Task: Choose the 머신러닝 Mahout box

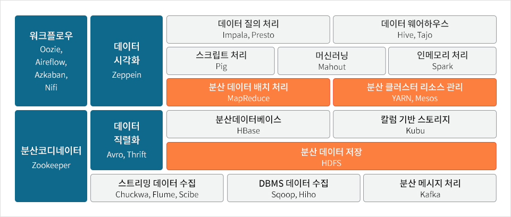Action: click(331, 61)
